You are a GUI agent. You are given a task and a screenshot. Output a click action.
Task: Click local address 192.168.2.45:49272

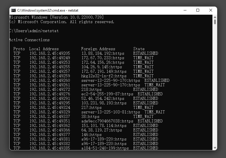50,89
